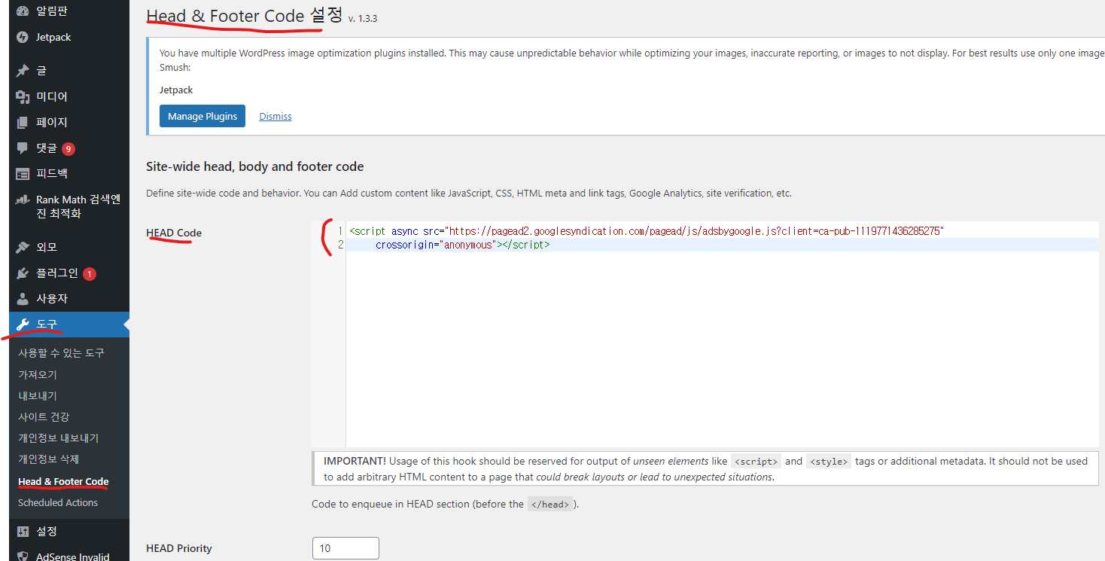Click the Rank Math chart icon
The width and height of the screenshot is (1105, 561).
pos(23,200)
